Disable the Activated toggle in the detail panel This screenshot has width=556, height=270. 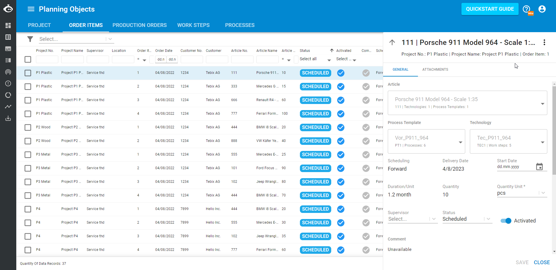506,221
